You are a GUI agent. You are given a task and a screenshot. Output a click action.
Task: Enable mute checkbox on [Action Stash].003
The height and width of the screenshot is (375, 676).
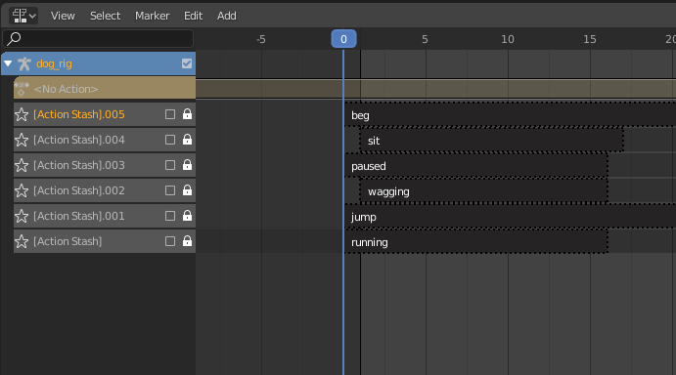tap(170, 165)
